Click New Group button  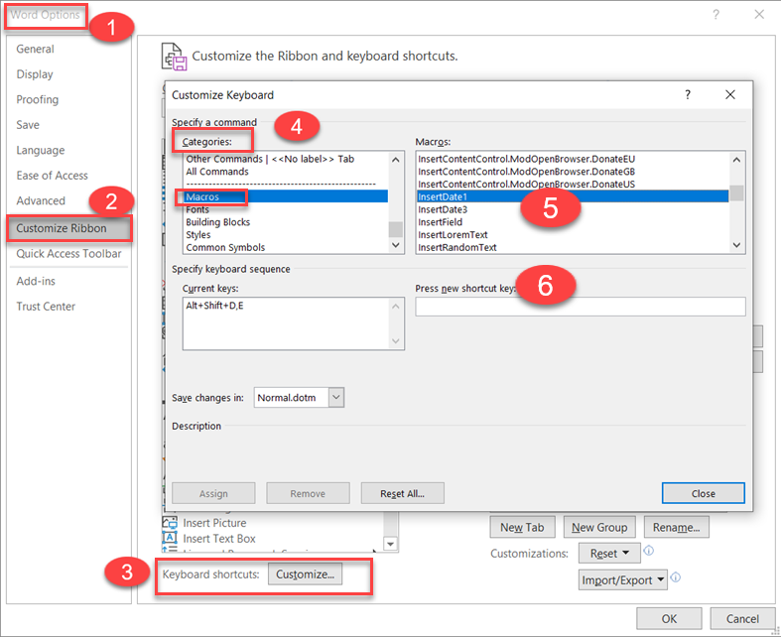[x=599, y=527]
